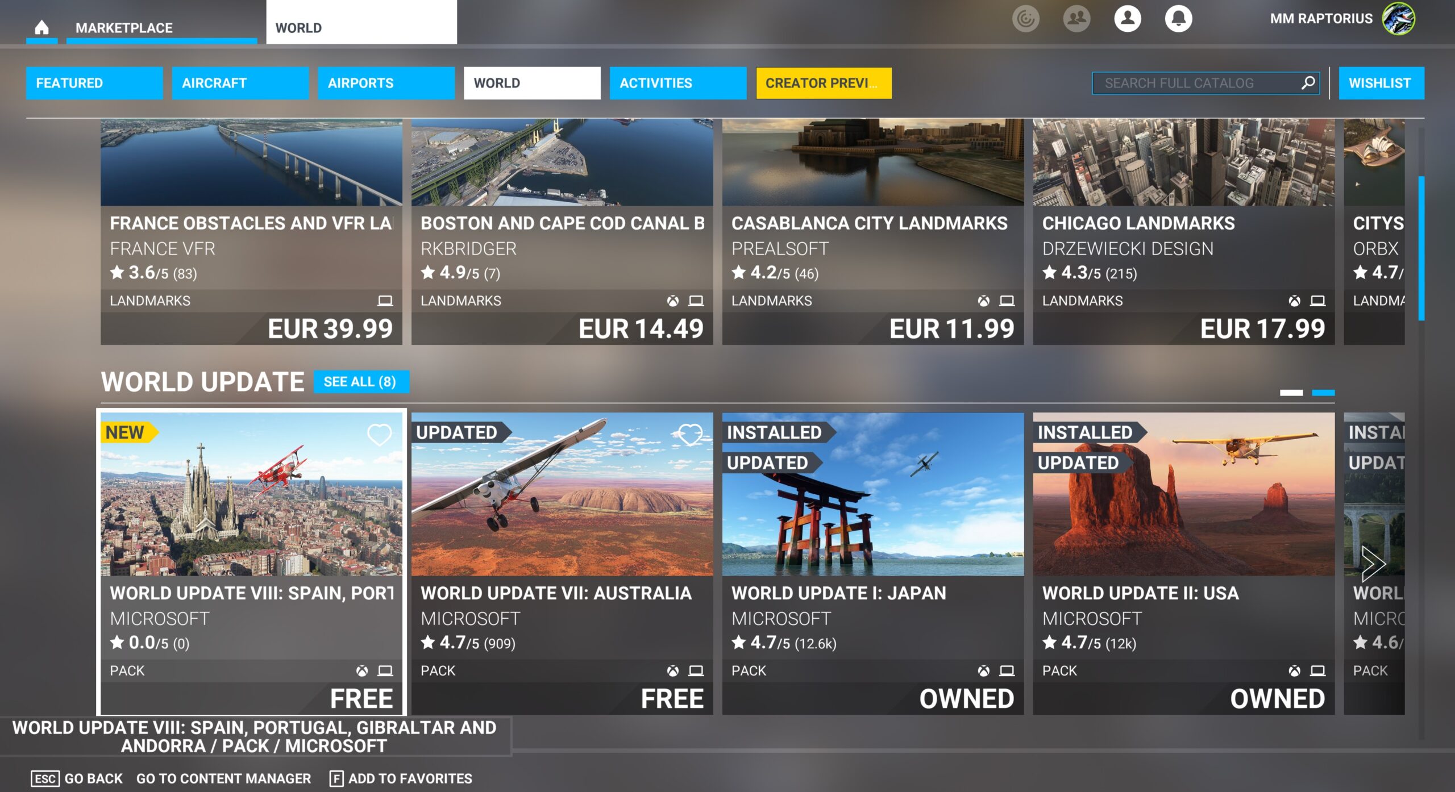Select first World Update page indicator
Viewport: 1455px width, 792px height.
pyautogui.click(x=1291, y=393)
